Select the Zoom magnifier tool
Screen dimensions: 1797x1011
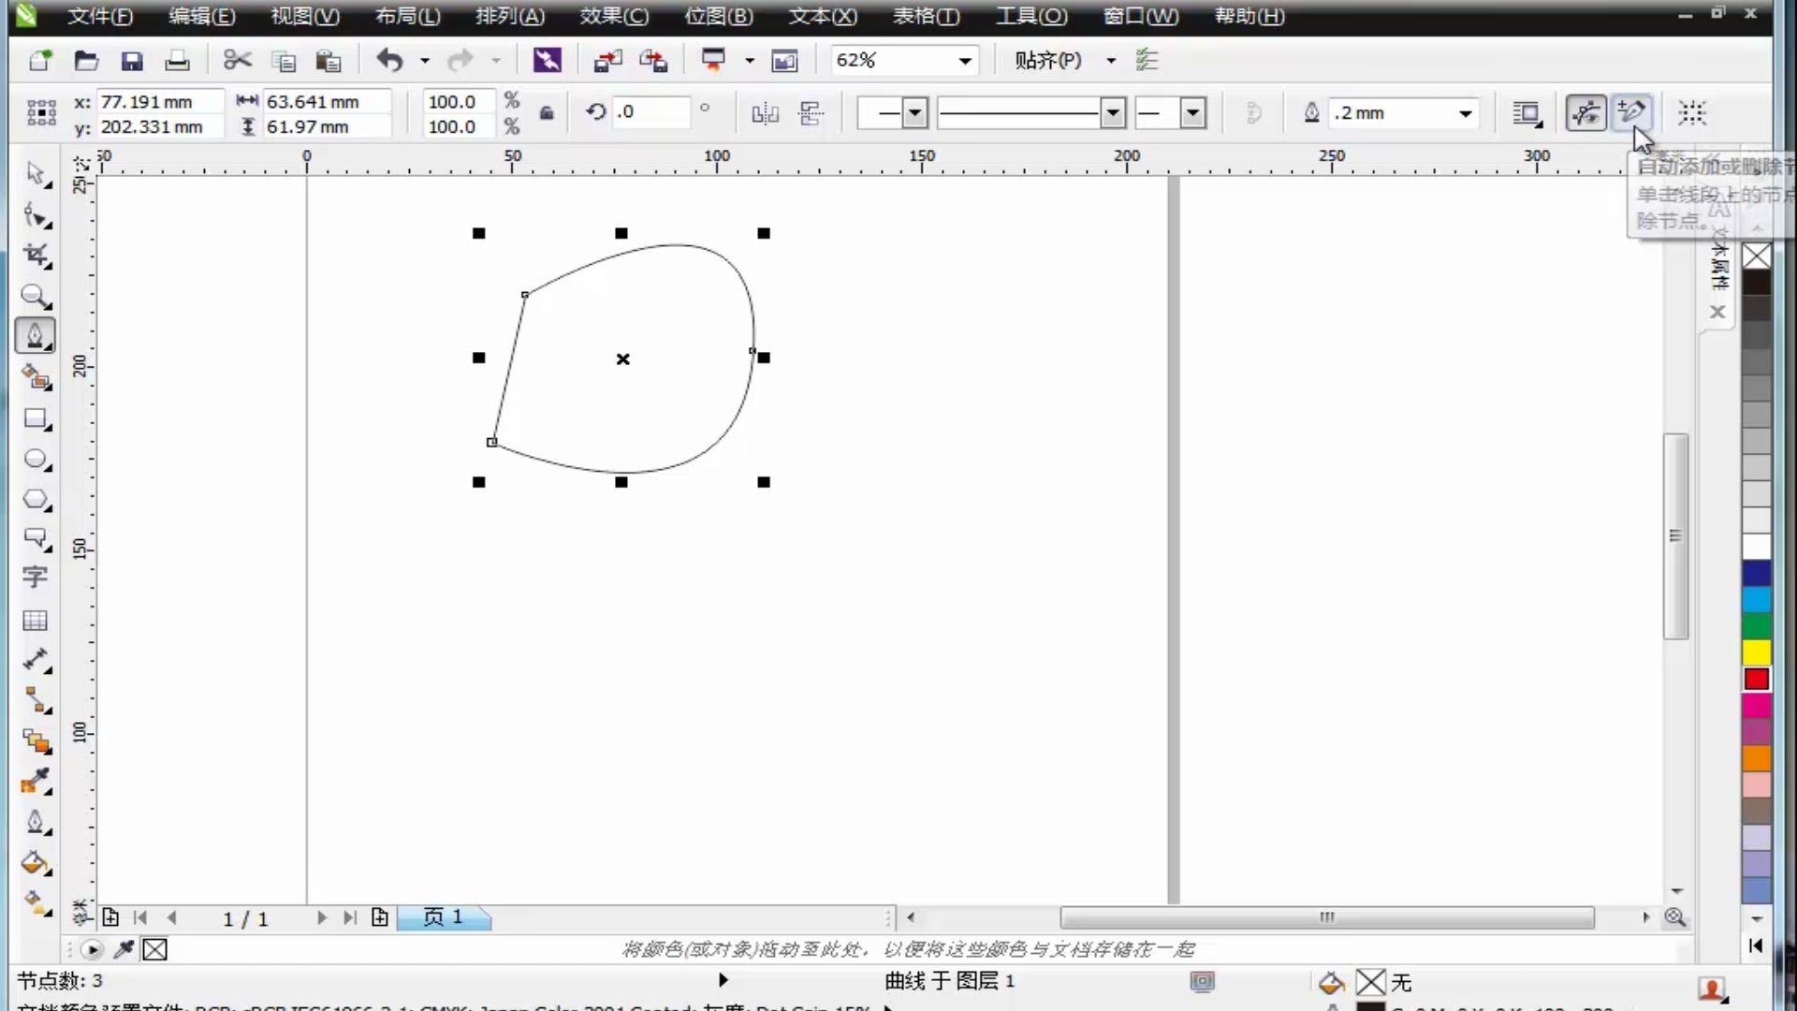point(36,296)
